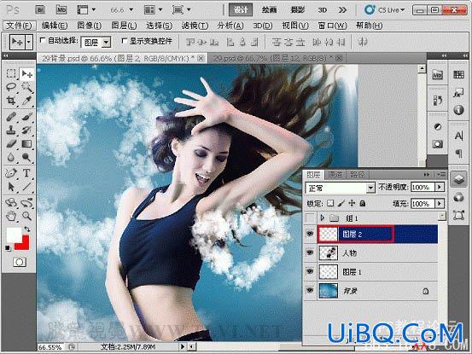Open the 正常 blend mode dropdown
This screenshot has width=472, height=354.
[341, 188]
